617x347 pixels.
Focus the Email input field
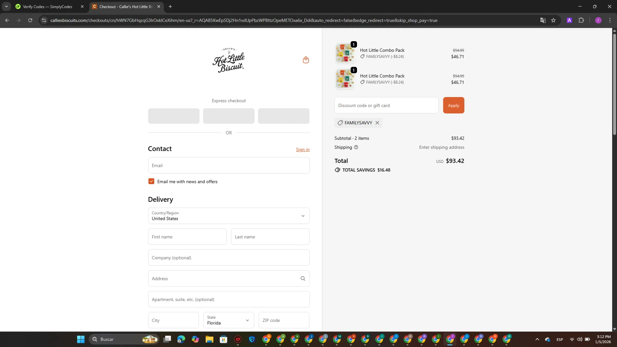tap(229, 165)
